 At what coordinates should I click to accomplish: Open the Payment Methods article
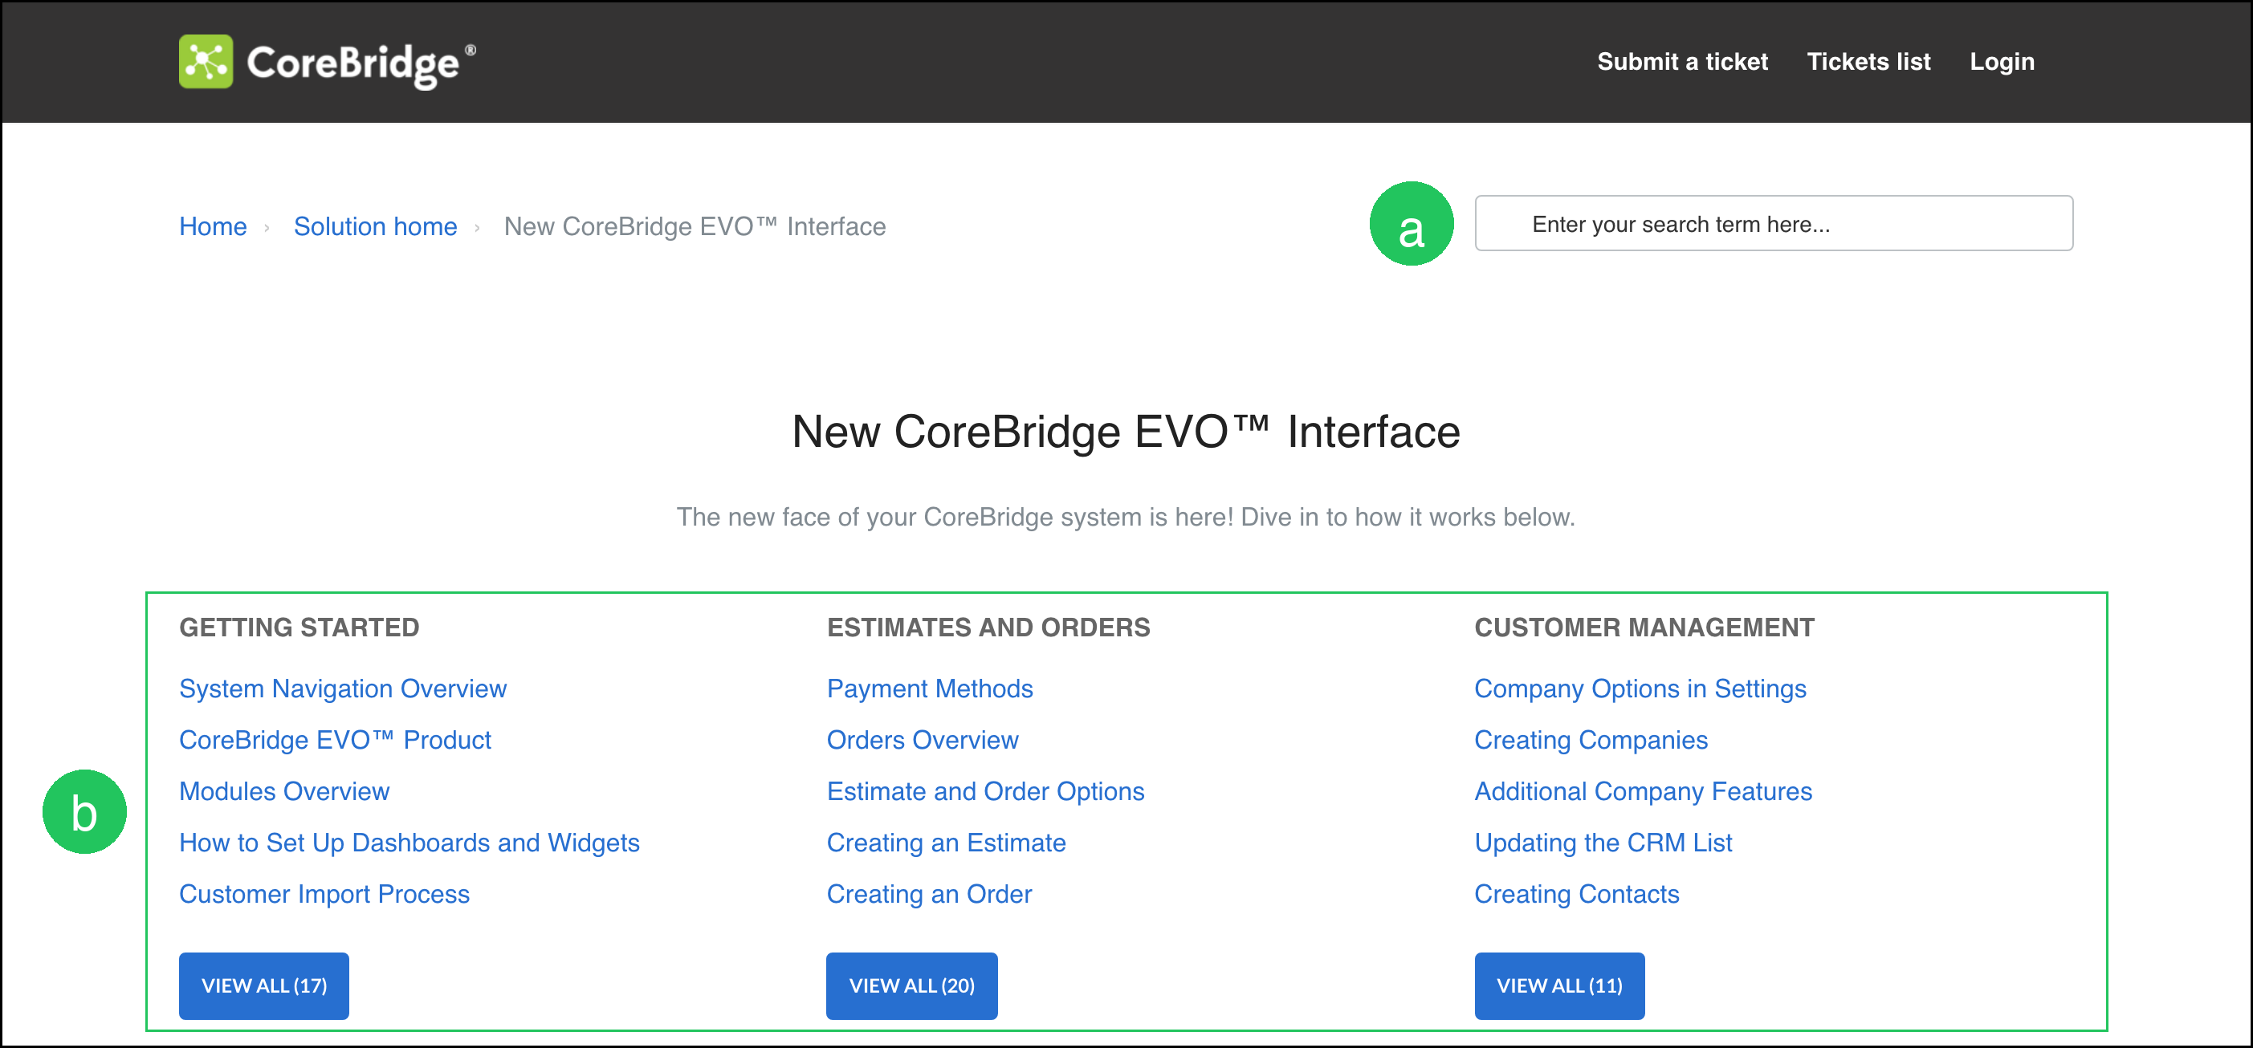coord(930,689)
